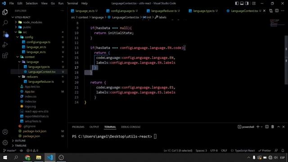Open Explorer views and more actions
The width and height of the screenshot is (288, 162).
pos(62,11)
